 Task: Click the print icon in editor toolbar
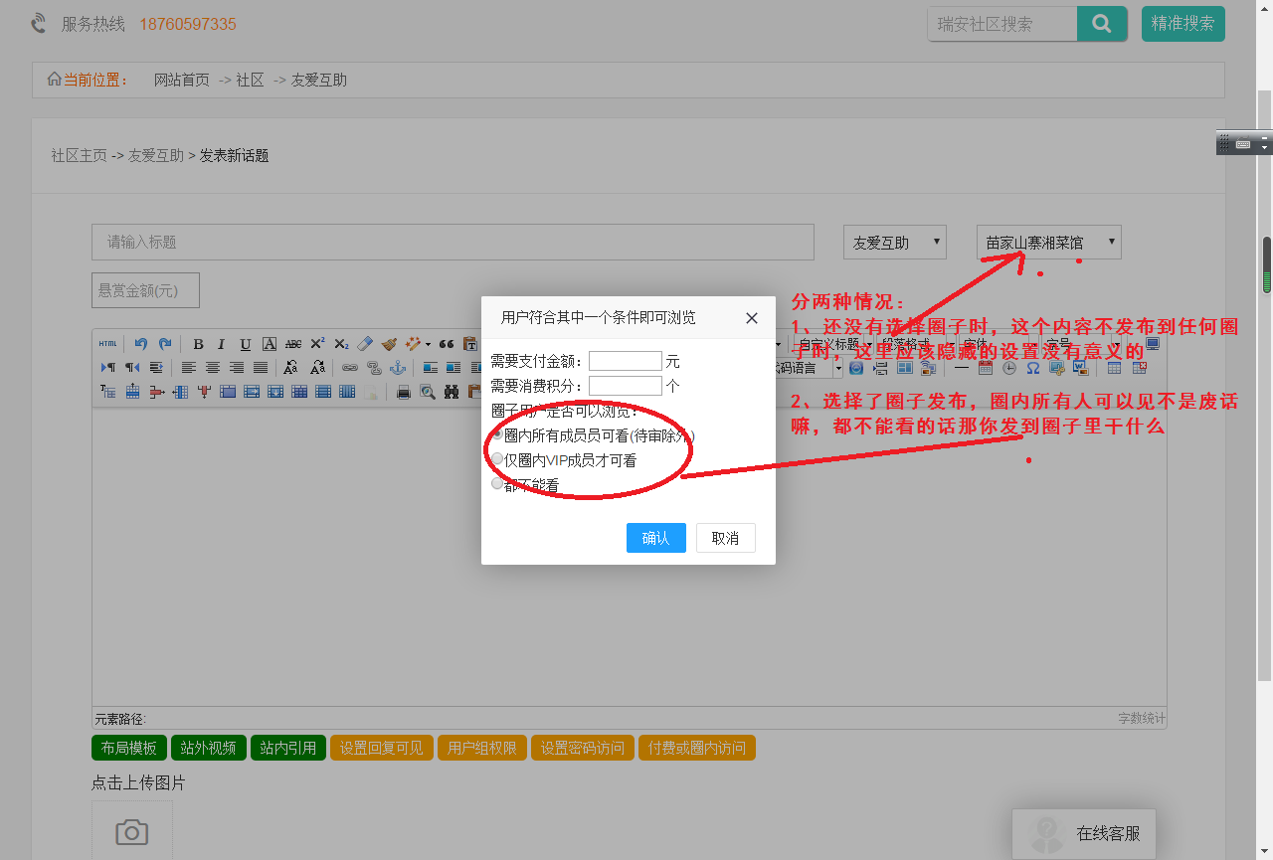pyautogui.click(x=404, y=392)
